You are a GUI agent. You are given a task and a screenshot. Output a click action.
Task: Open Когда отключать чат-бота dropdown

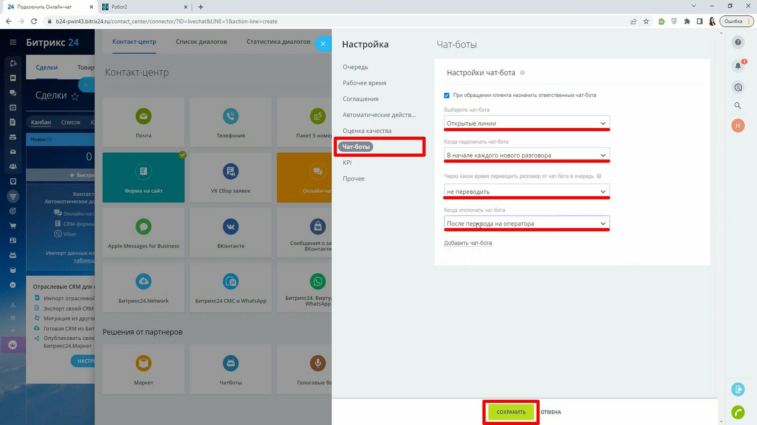527,223
